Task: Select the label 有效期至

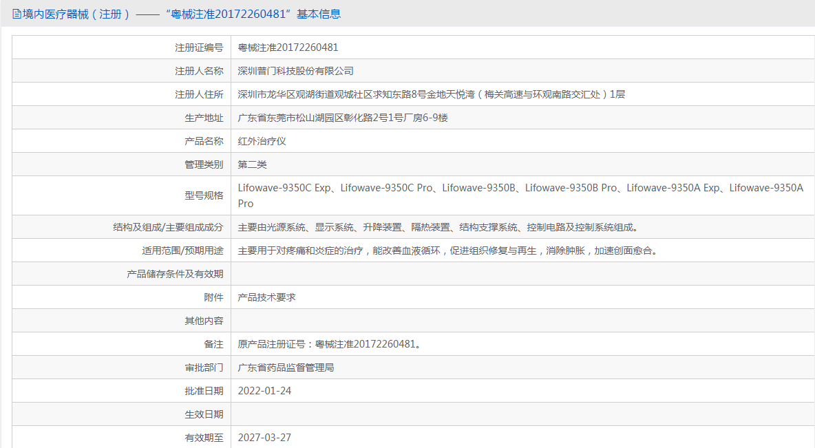Action: (204, 438)
